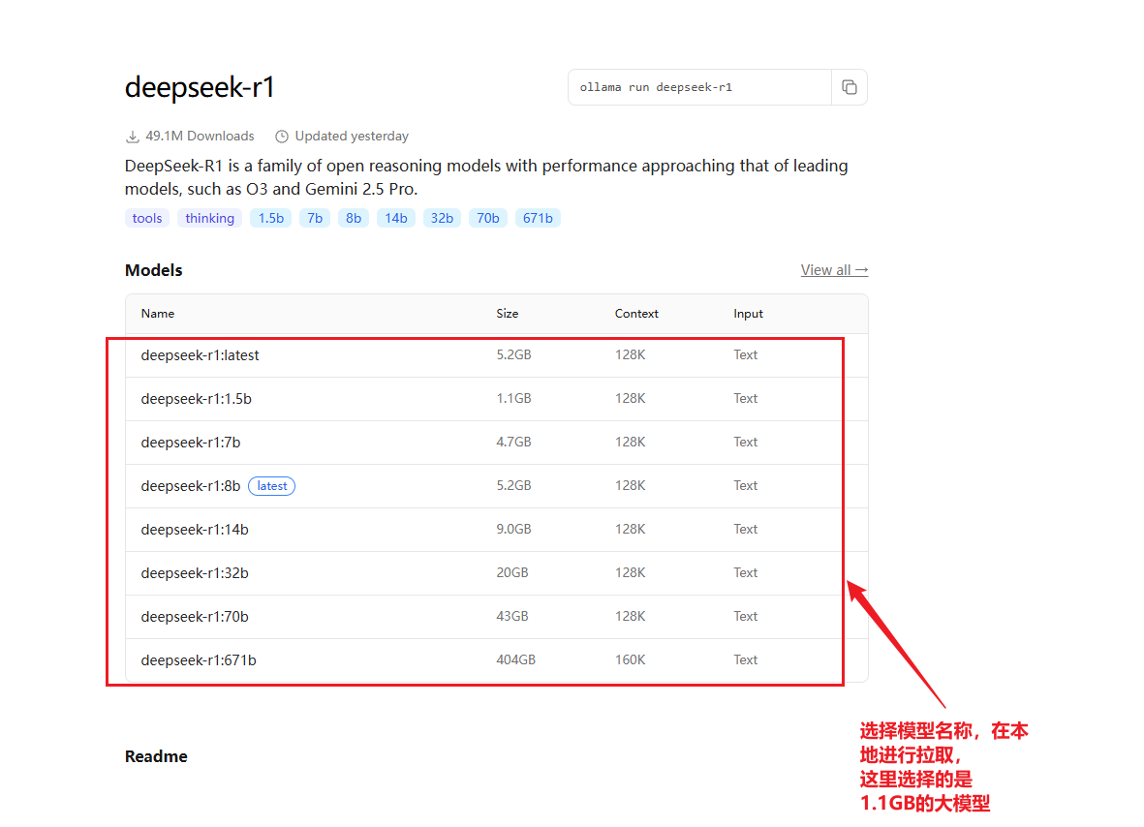Select the thinking tag

(210, 218)
